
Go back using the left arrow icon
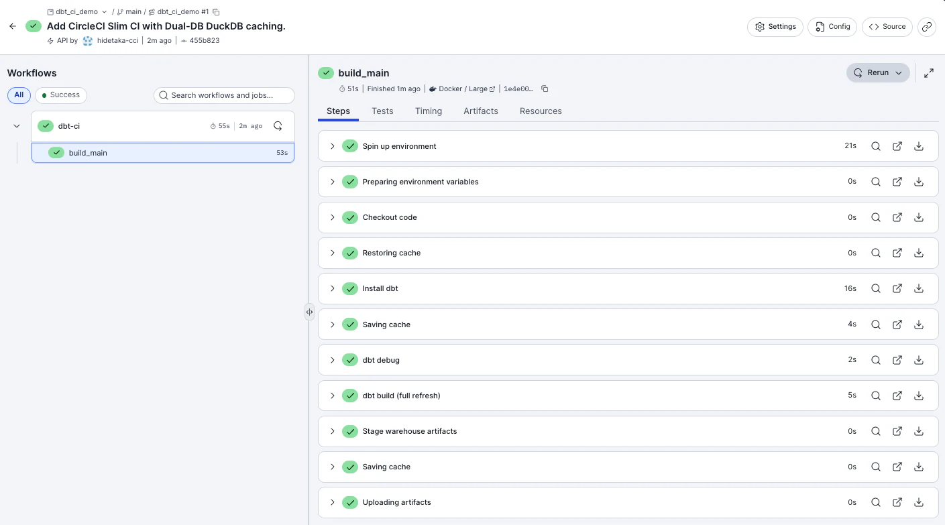(13, 26)
